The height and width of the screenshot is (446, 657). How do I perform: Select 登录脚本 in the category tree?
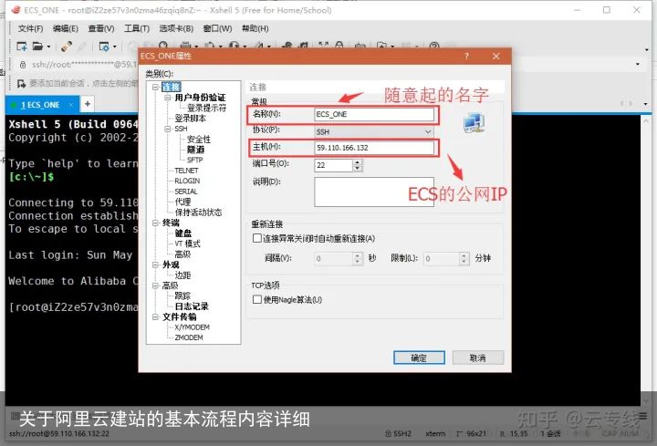point(190,119)
